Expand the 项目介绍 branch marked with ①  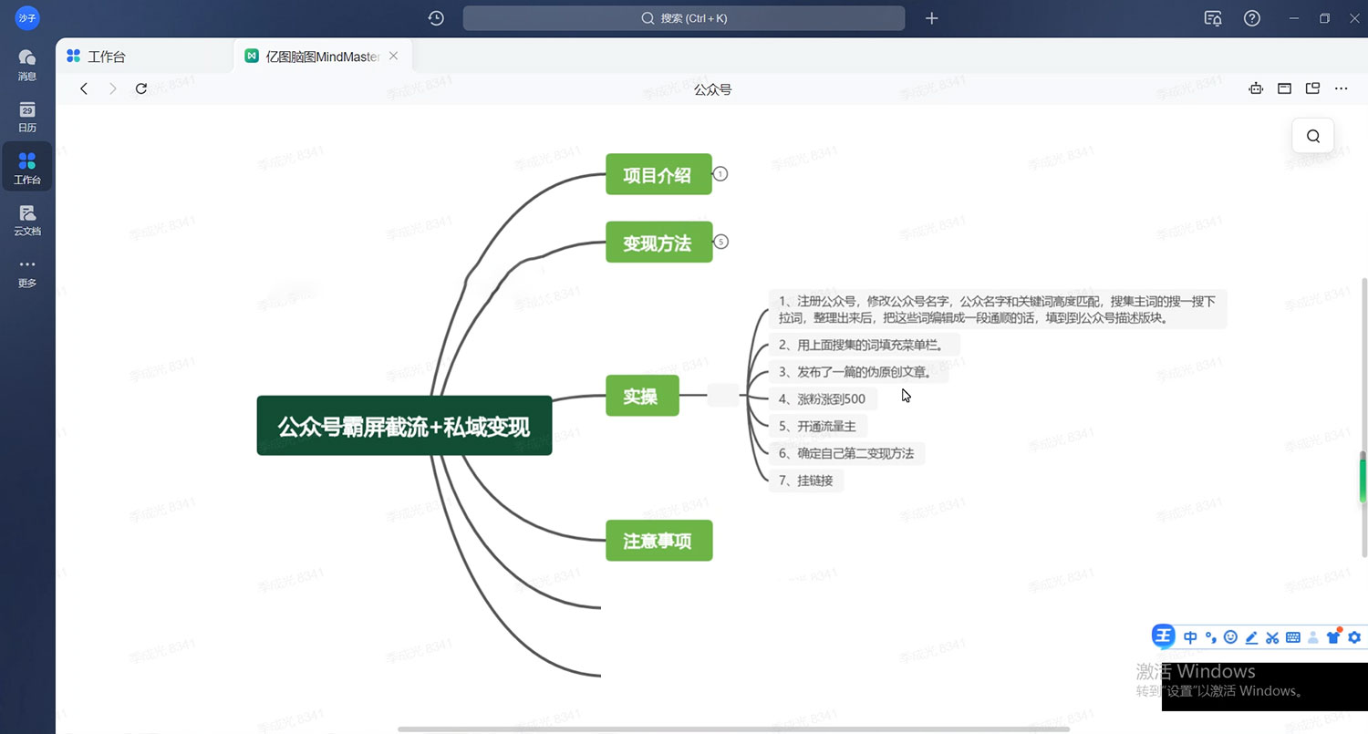tap(720, 173)
